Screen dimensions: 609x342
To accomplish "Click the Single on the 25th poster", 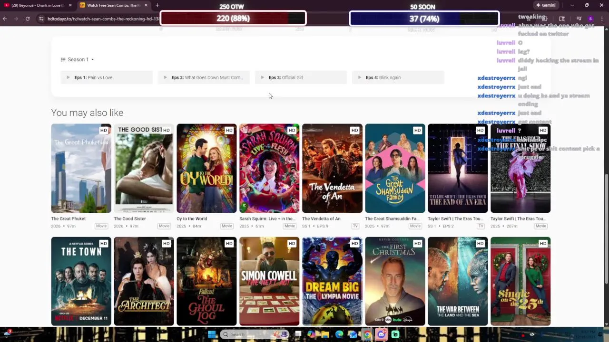I will coord(521,281).
